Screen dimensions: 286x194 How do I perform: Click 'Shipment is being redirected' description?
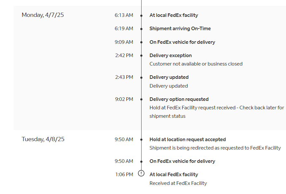click(x=215, y=148)
